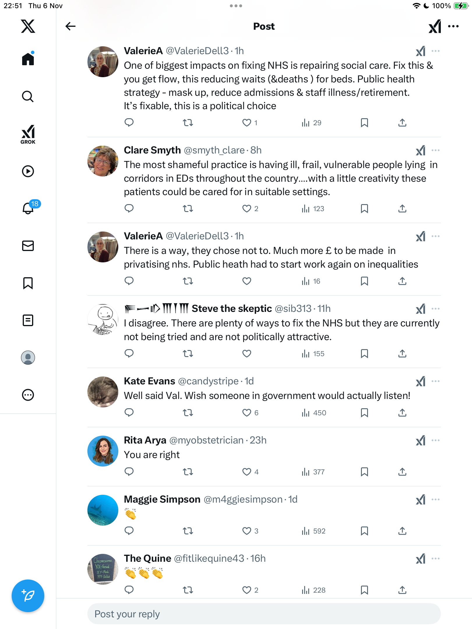Expand more options on The Quine's reply
This screenshot has width=472, height=629.
click(436, 559)
